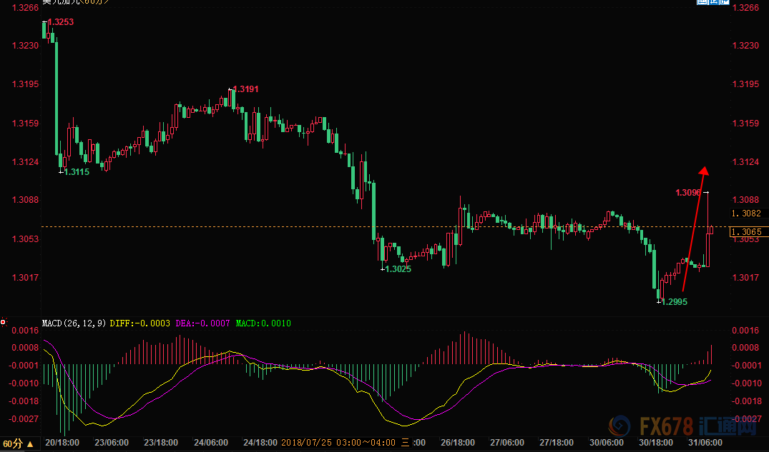
Task: Click the red indicator marker beside MACD
Action: pyautogui.click(x=3, y=322)
